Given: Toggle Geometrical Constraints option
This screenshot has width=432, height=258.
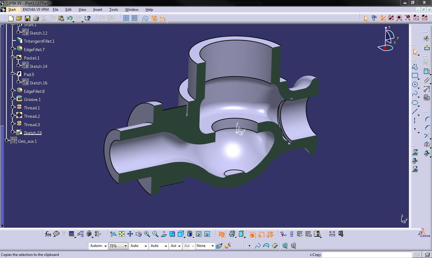Looking at the screenshot, I should click(x=154, y=18).
